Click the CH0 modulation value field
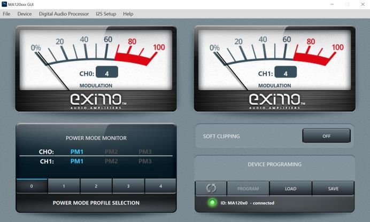Viewport: 370px width, 222px height. coord(107,72)
